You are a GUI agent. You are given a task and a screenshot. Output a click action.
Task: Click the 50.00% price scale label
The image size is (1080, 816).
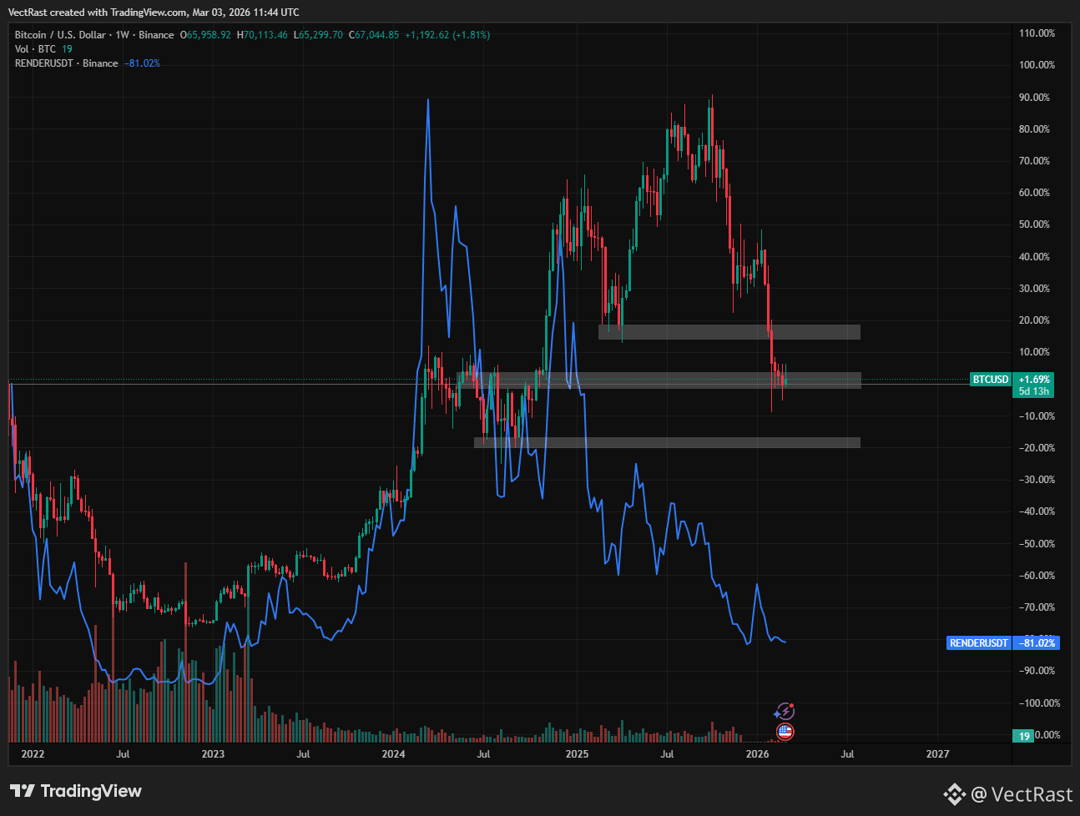point(1034,224)
